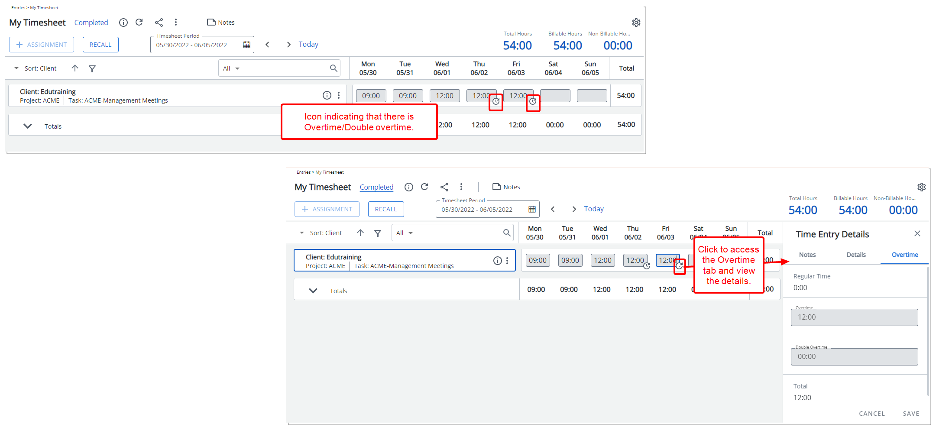Viewport: 936px width, 430px height.
Task: Click + ASSIGNMENT in upper timesheet
Action: point(42,45)
